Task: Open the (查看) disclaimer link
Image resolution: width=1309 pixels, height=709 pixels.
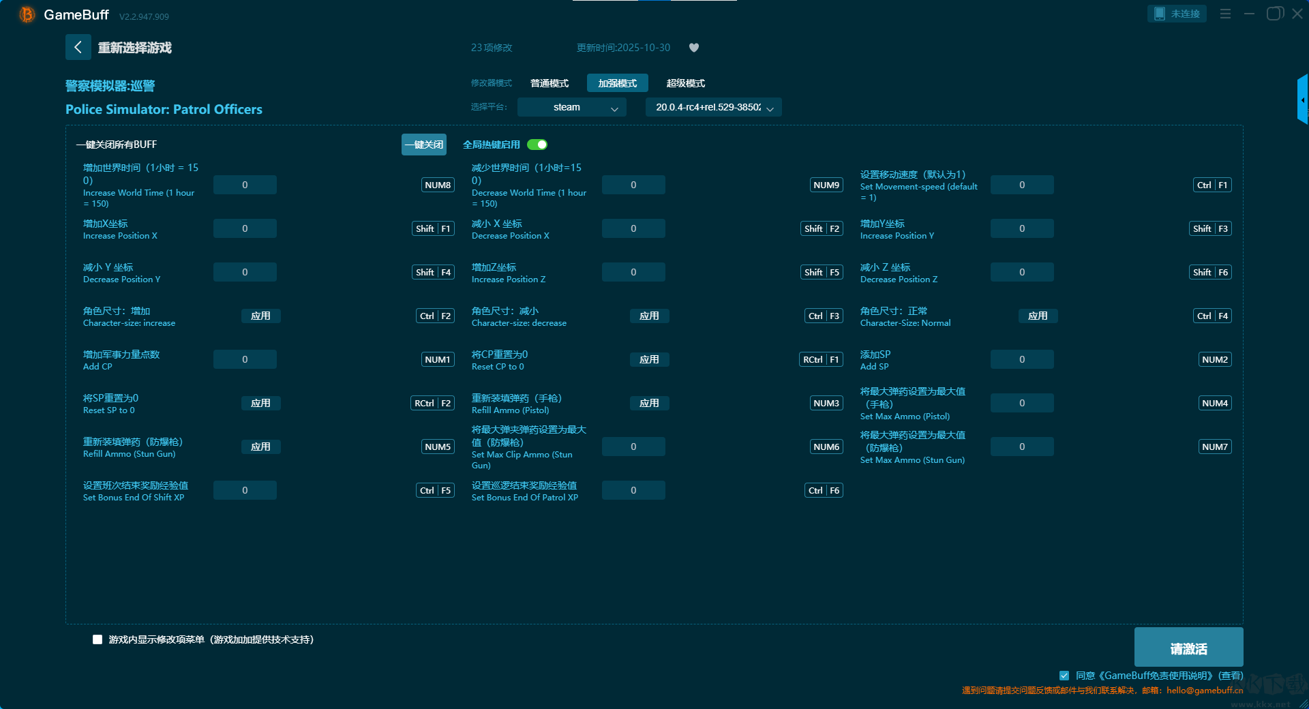Action: pyautogui.click(x=1231, y=676)
